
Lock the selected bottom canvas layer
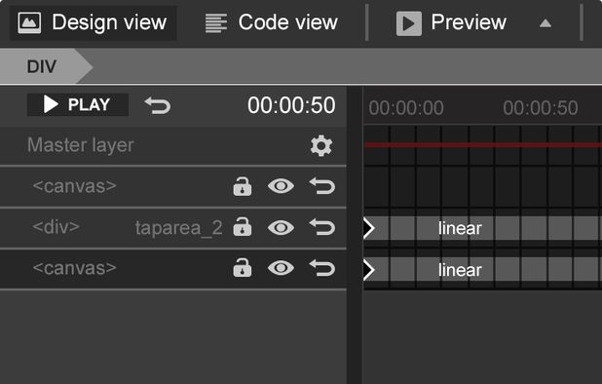tap(243, 268)
